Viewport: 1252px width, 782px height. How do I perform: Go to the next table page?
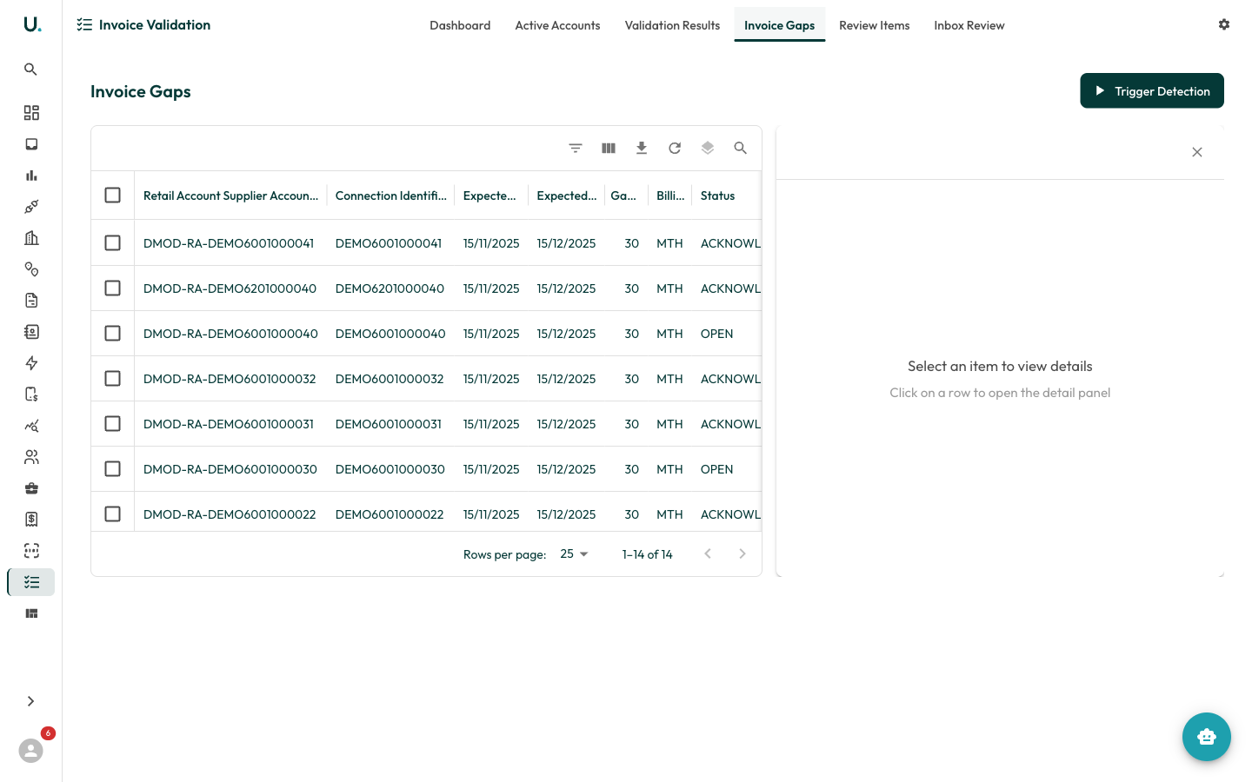point(743,554)
